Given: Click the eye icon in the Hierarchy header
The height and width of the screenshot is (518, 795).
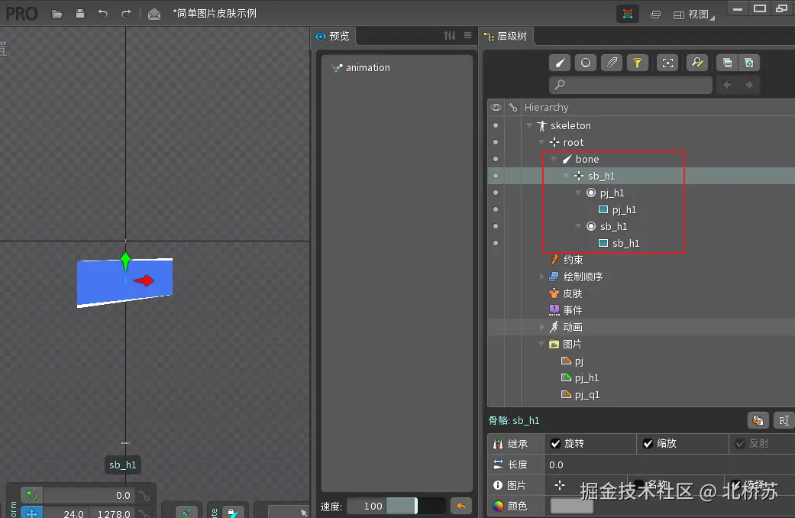Looking at the screenshot, I should point(496,108).
